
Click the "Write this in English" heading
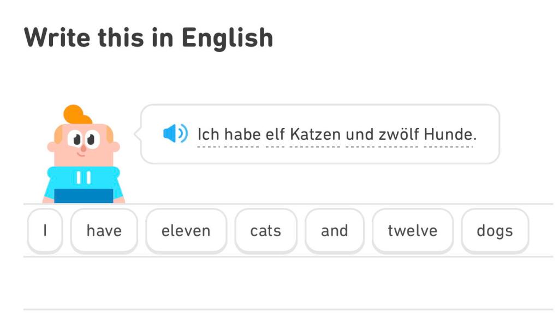[148, 38]
